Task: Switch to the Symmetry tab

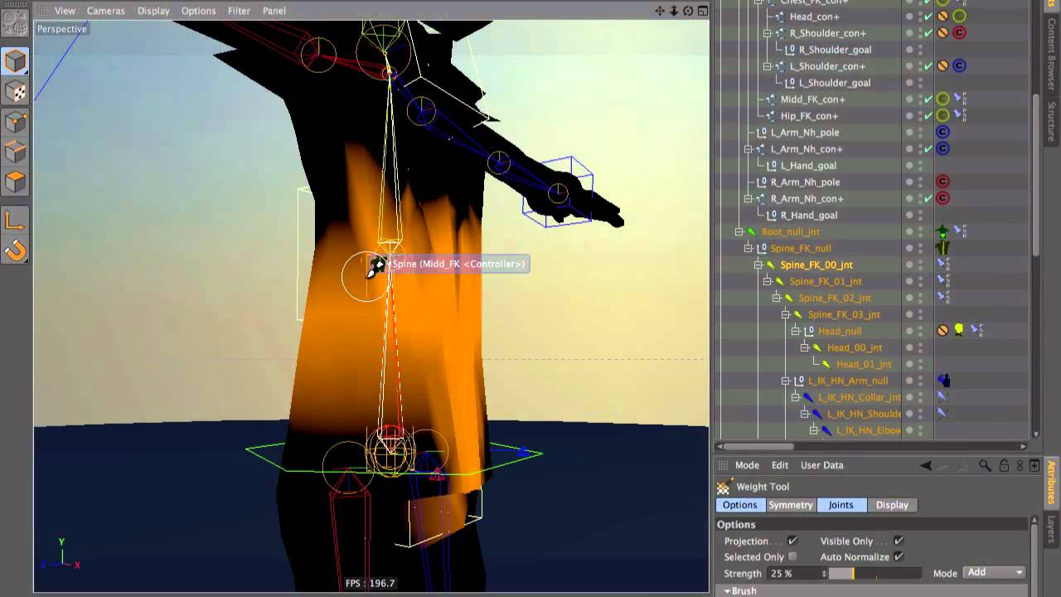Action: [x=790, y=505]
